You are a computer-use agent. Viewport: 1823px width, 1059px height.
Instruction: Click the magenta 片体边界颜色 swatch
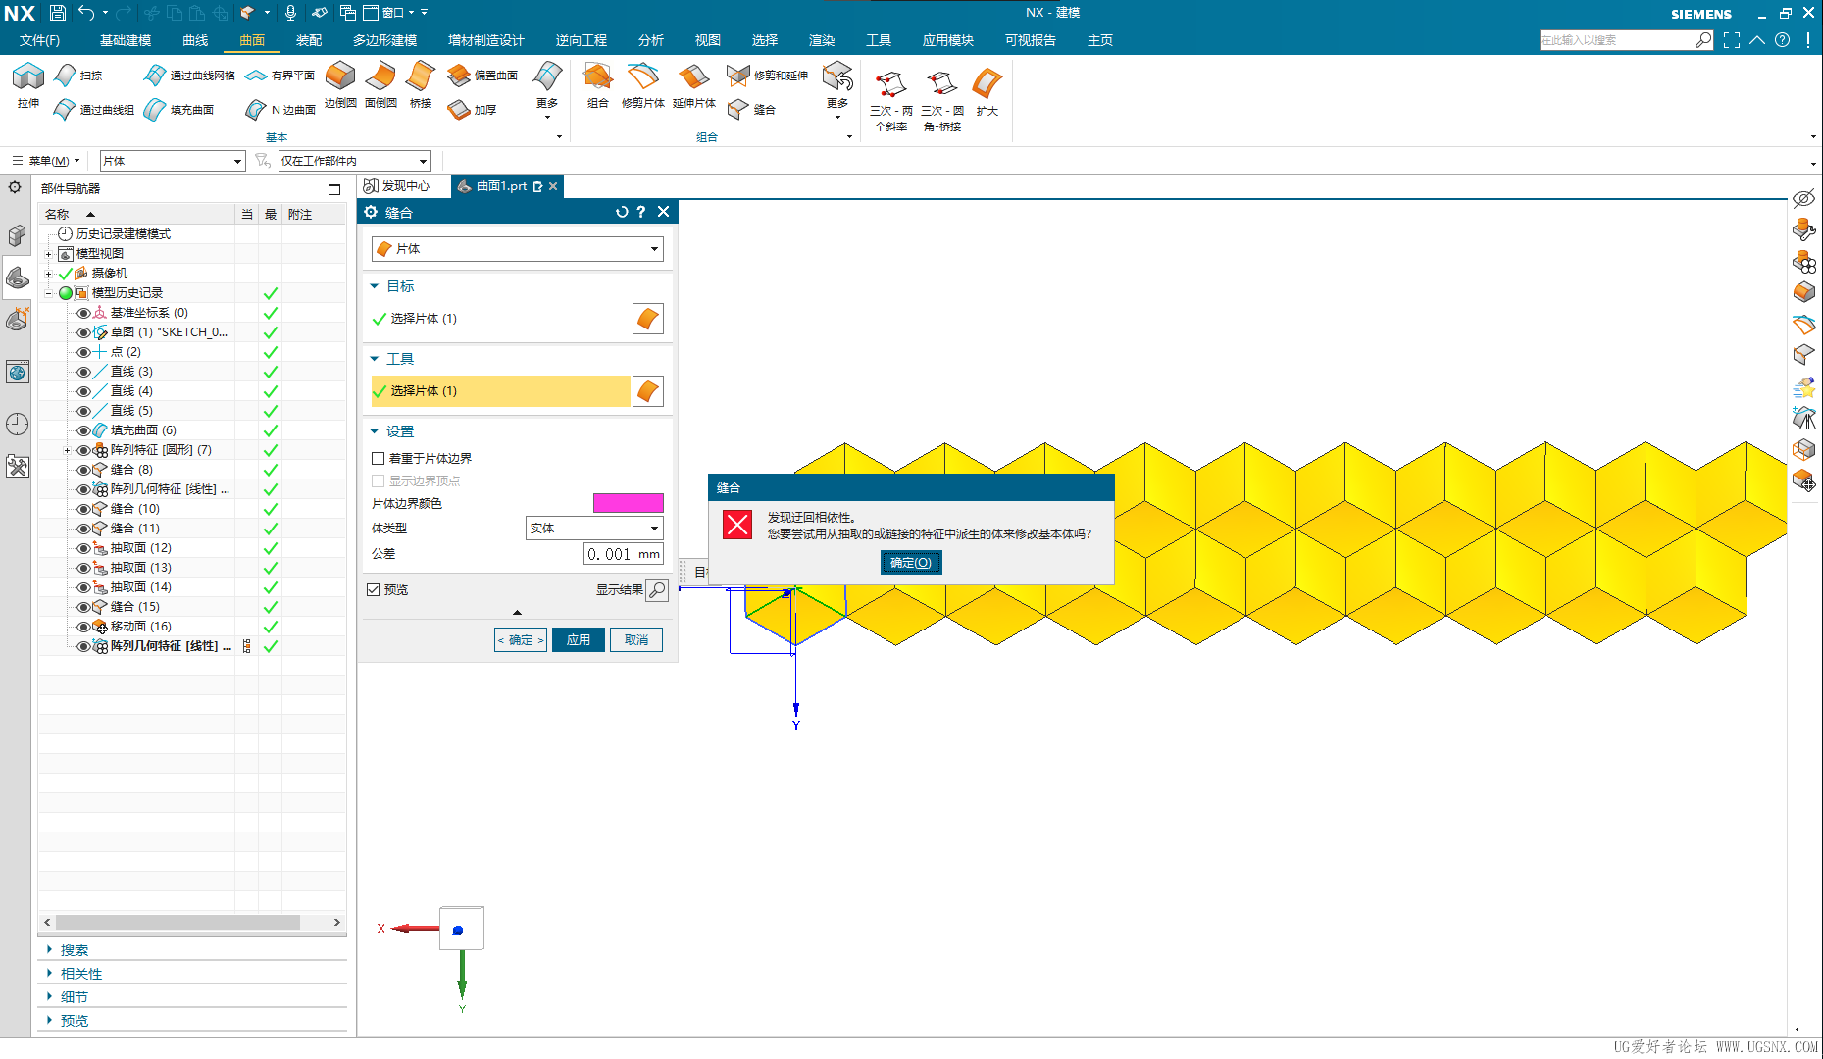pos(629,503)
